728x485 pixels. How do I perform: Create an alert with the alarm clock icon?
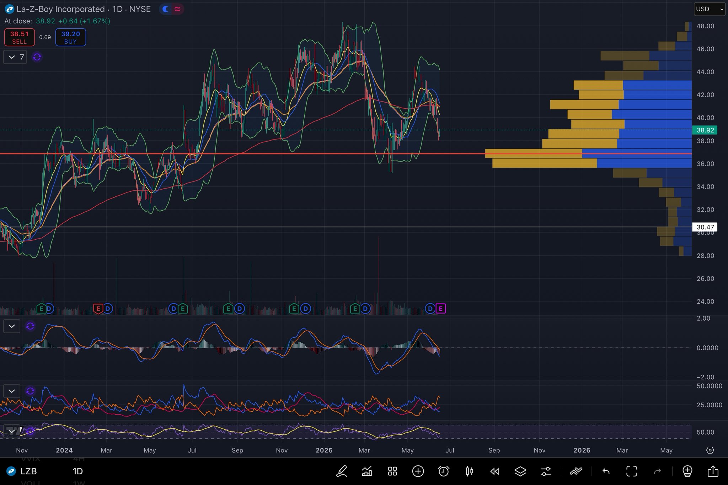click(444, 471)
